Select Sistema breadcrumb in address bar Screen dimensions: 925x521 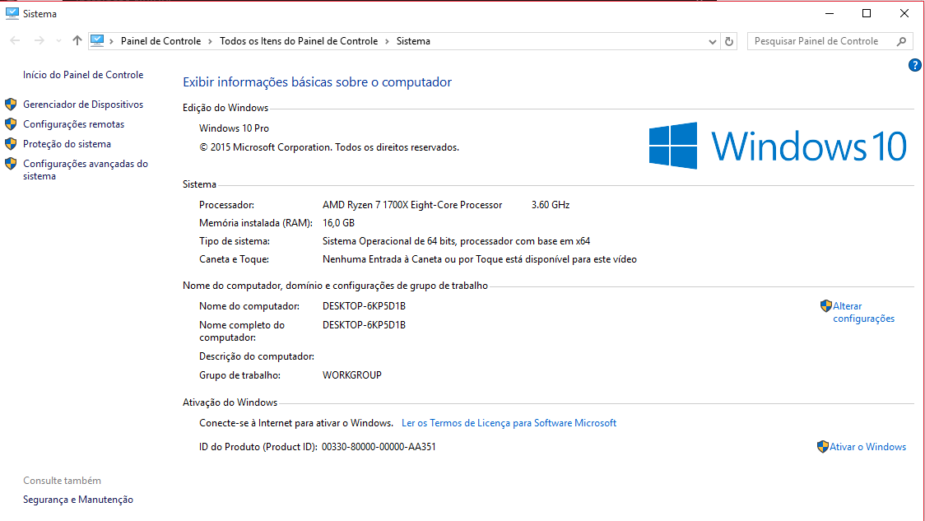coord(413,41)
